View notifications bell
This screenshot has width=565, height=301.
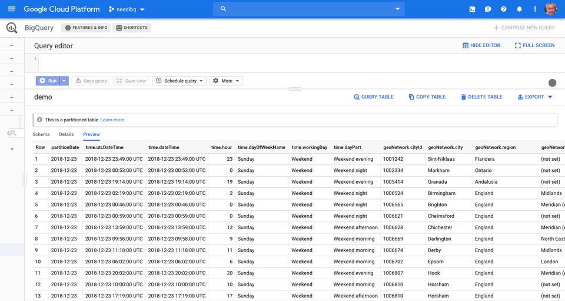tap(519, 9)
